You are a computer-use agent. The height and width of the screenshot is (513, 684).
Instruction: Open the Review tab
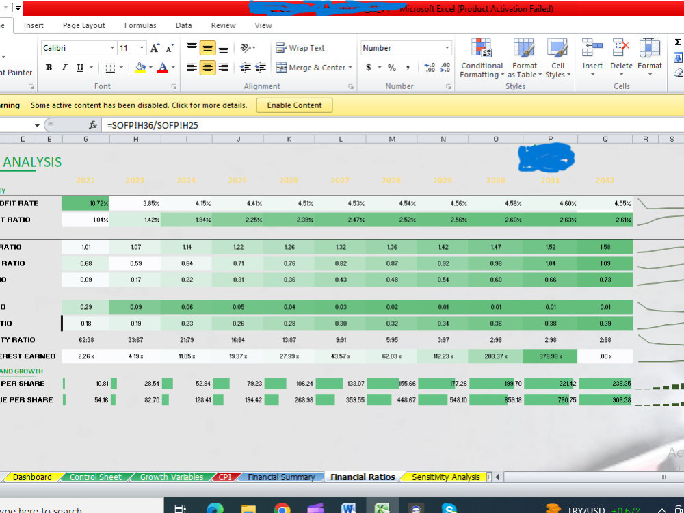[x=224, y=25]
